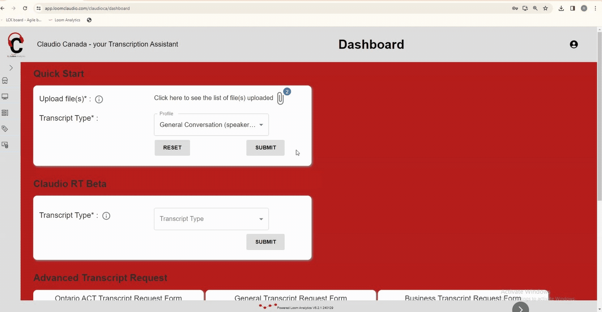Image resolution: width=602 pixels, height=312 pixels.
Task: Open the Profile dropdown showing General Conversation
Action: tap(211, 125)
